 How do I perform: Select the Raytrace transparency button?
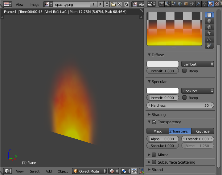pos(203,131)
